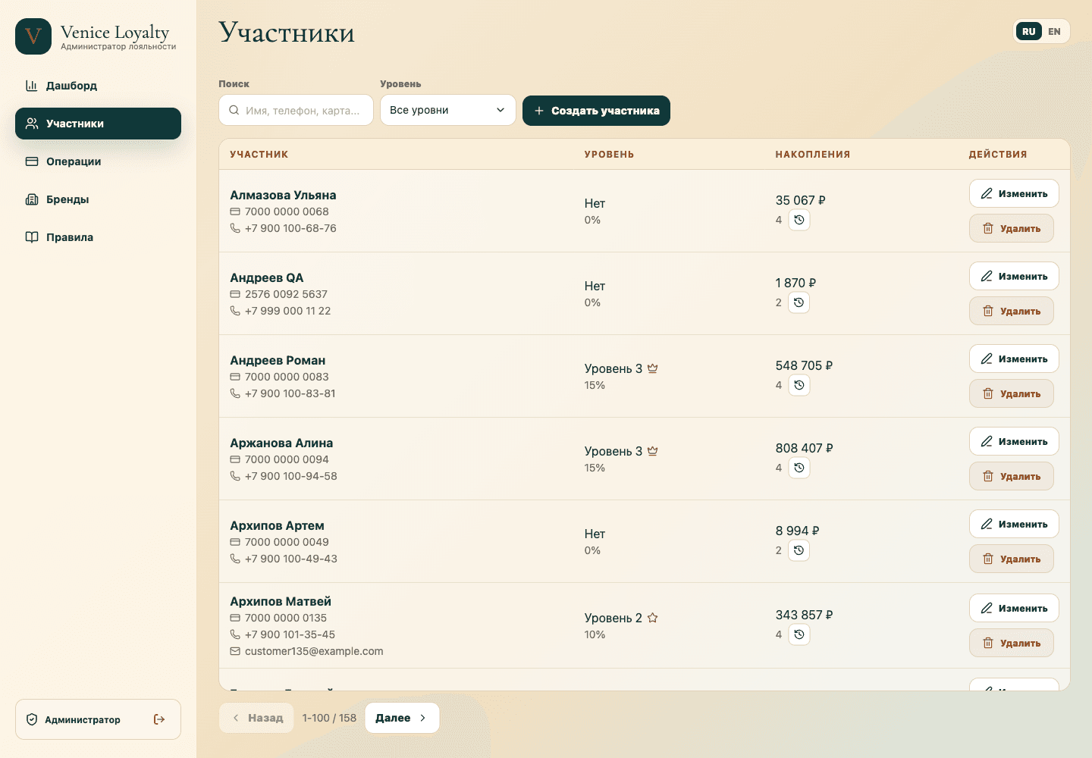Open Правила section
1092x758 pixels.
coord(98,237)
